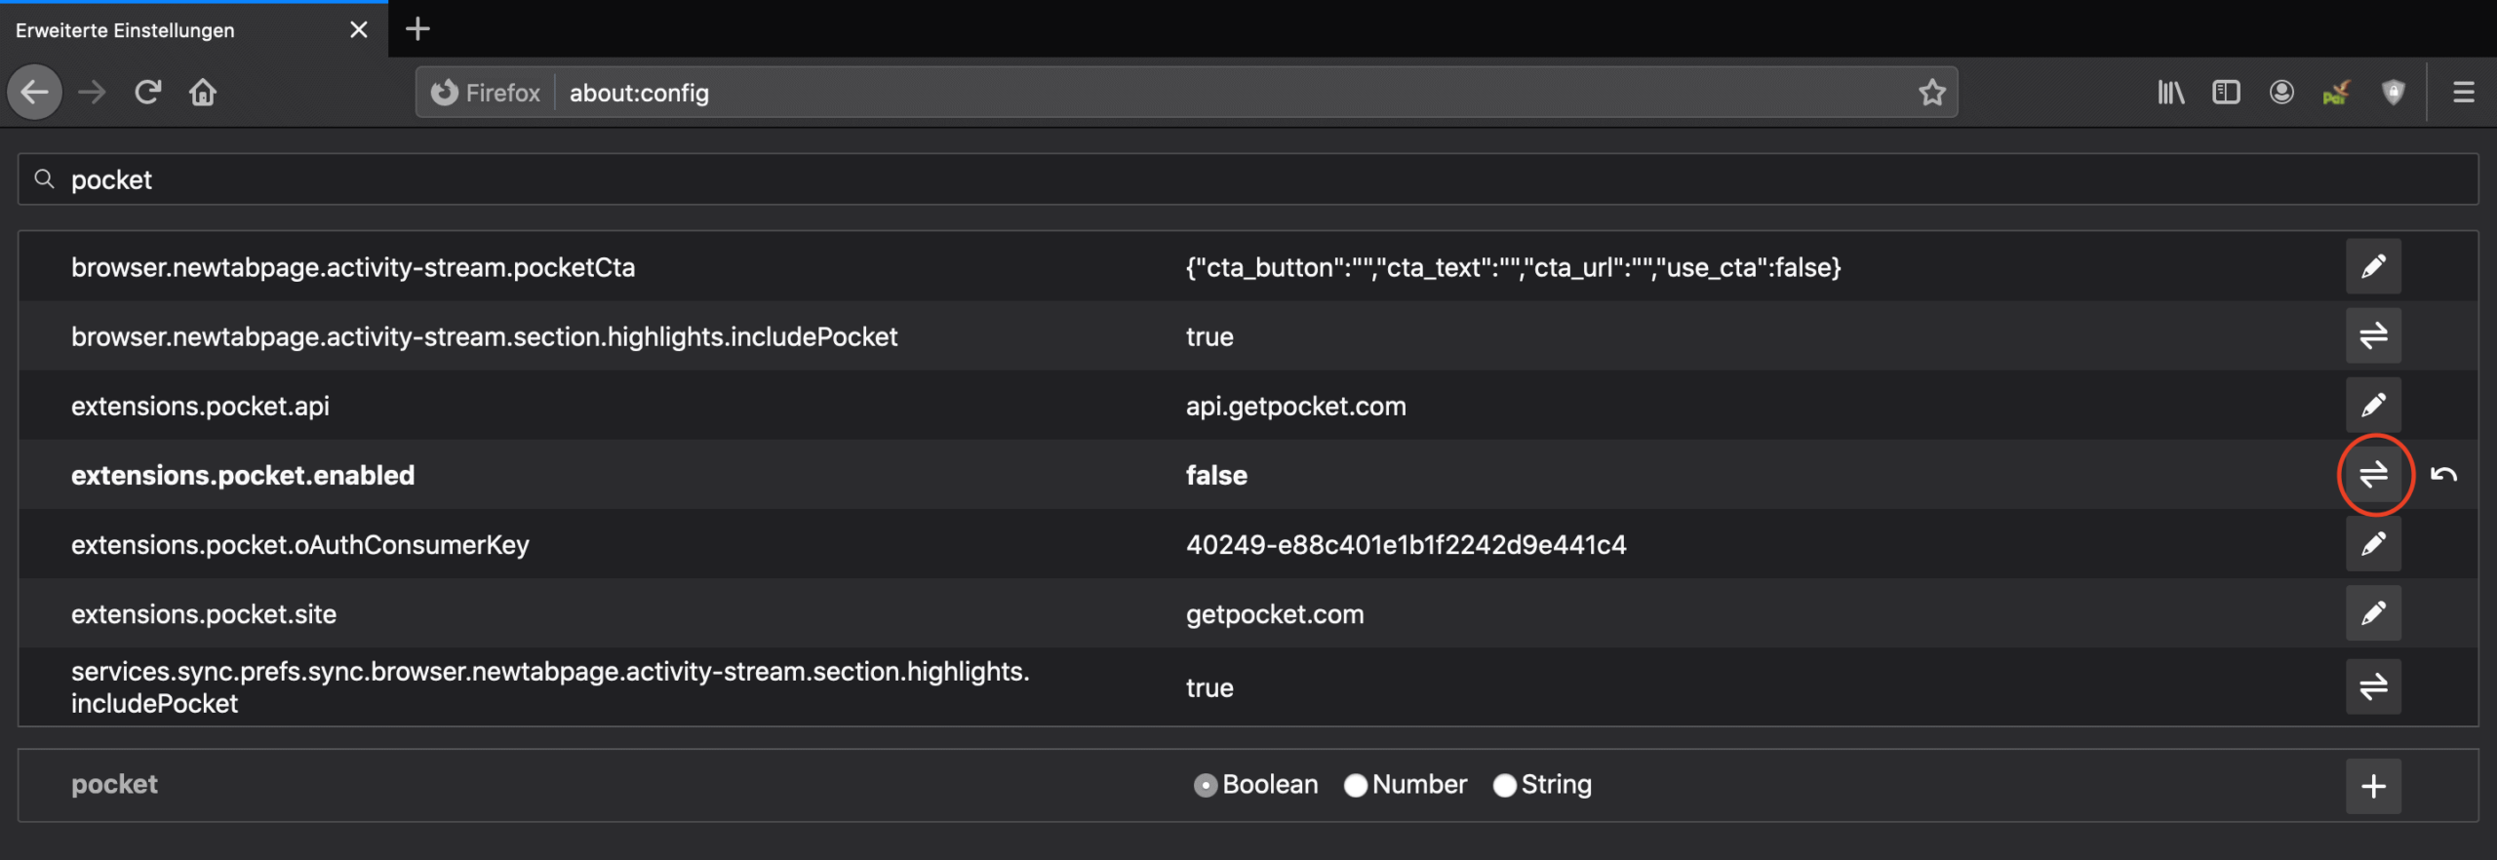Click the true value of services.sync preference

[1209, 688]
